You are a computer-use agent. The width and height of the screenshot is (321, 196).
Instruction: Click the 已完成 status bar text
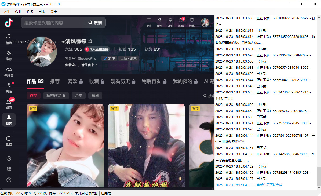106,193
